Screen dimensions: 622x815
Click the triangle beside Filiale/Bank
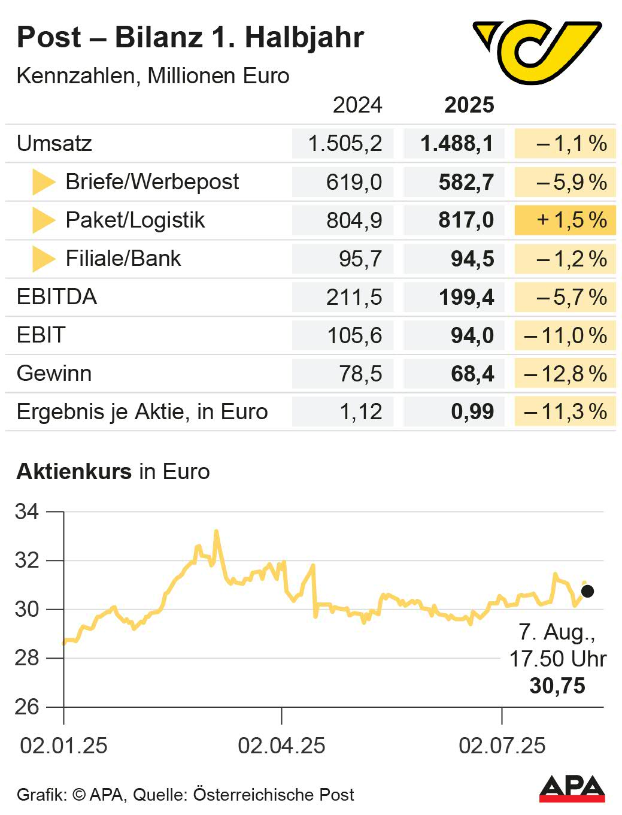(x=43, y=259)
